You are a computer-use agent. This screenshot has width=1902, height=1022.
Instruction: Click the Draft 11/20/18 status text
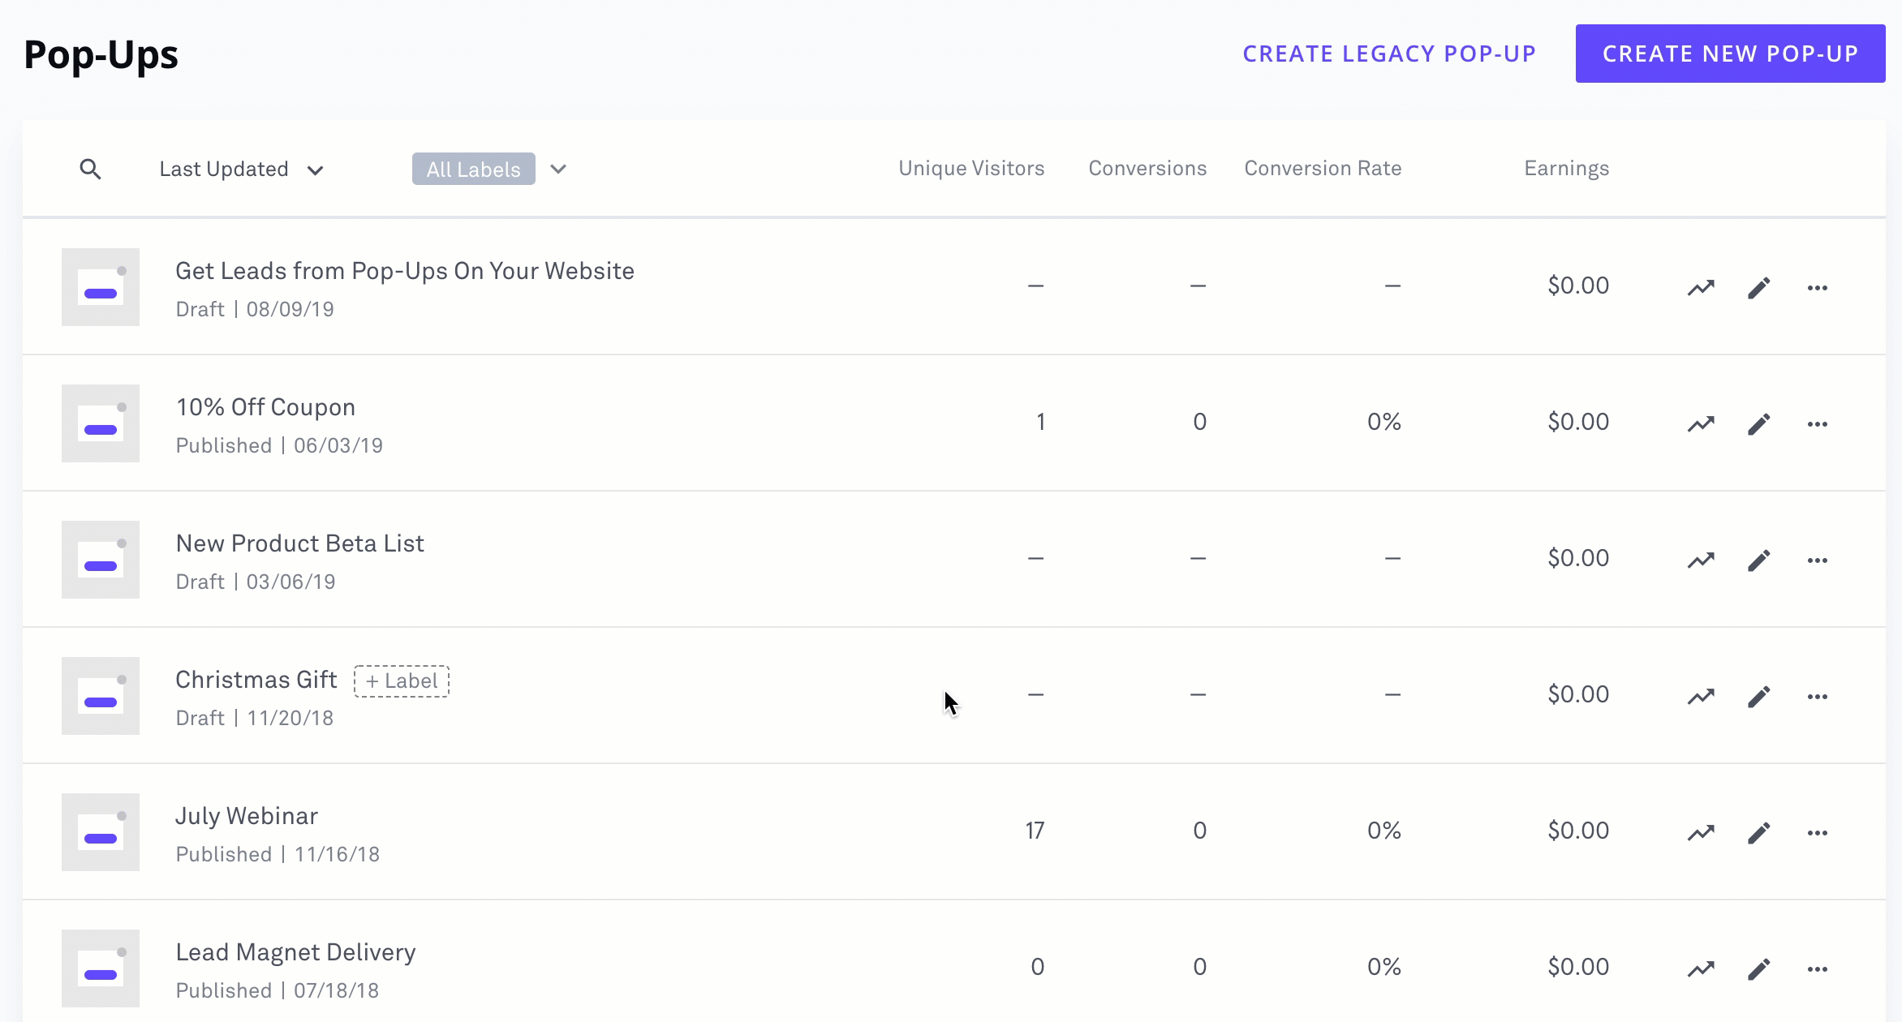[255, 718]
